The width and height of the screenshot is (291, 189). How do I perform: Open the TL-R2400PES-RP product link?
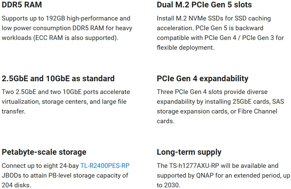pyautogui.click(x=105, y=166)
